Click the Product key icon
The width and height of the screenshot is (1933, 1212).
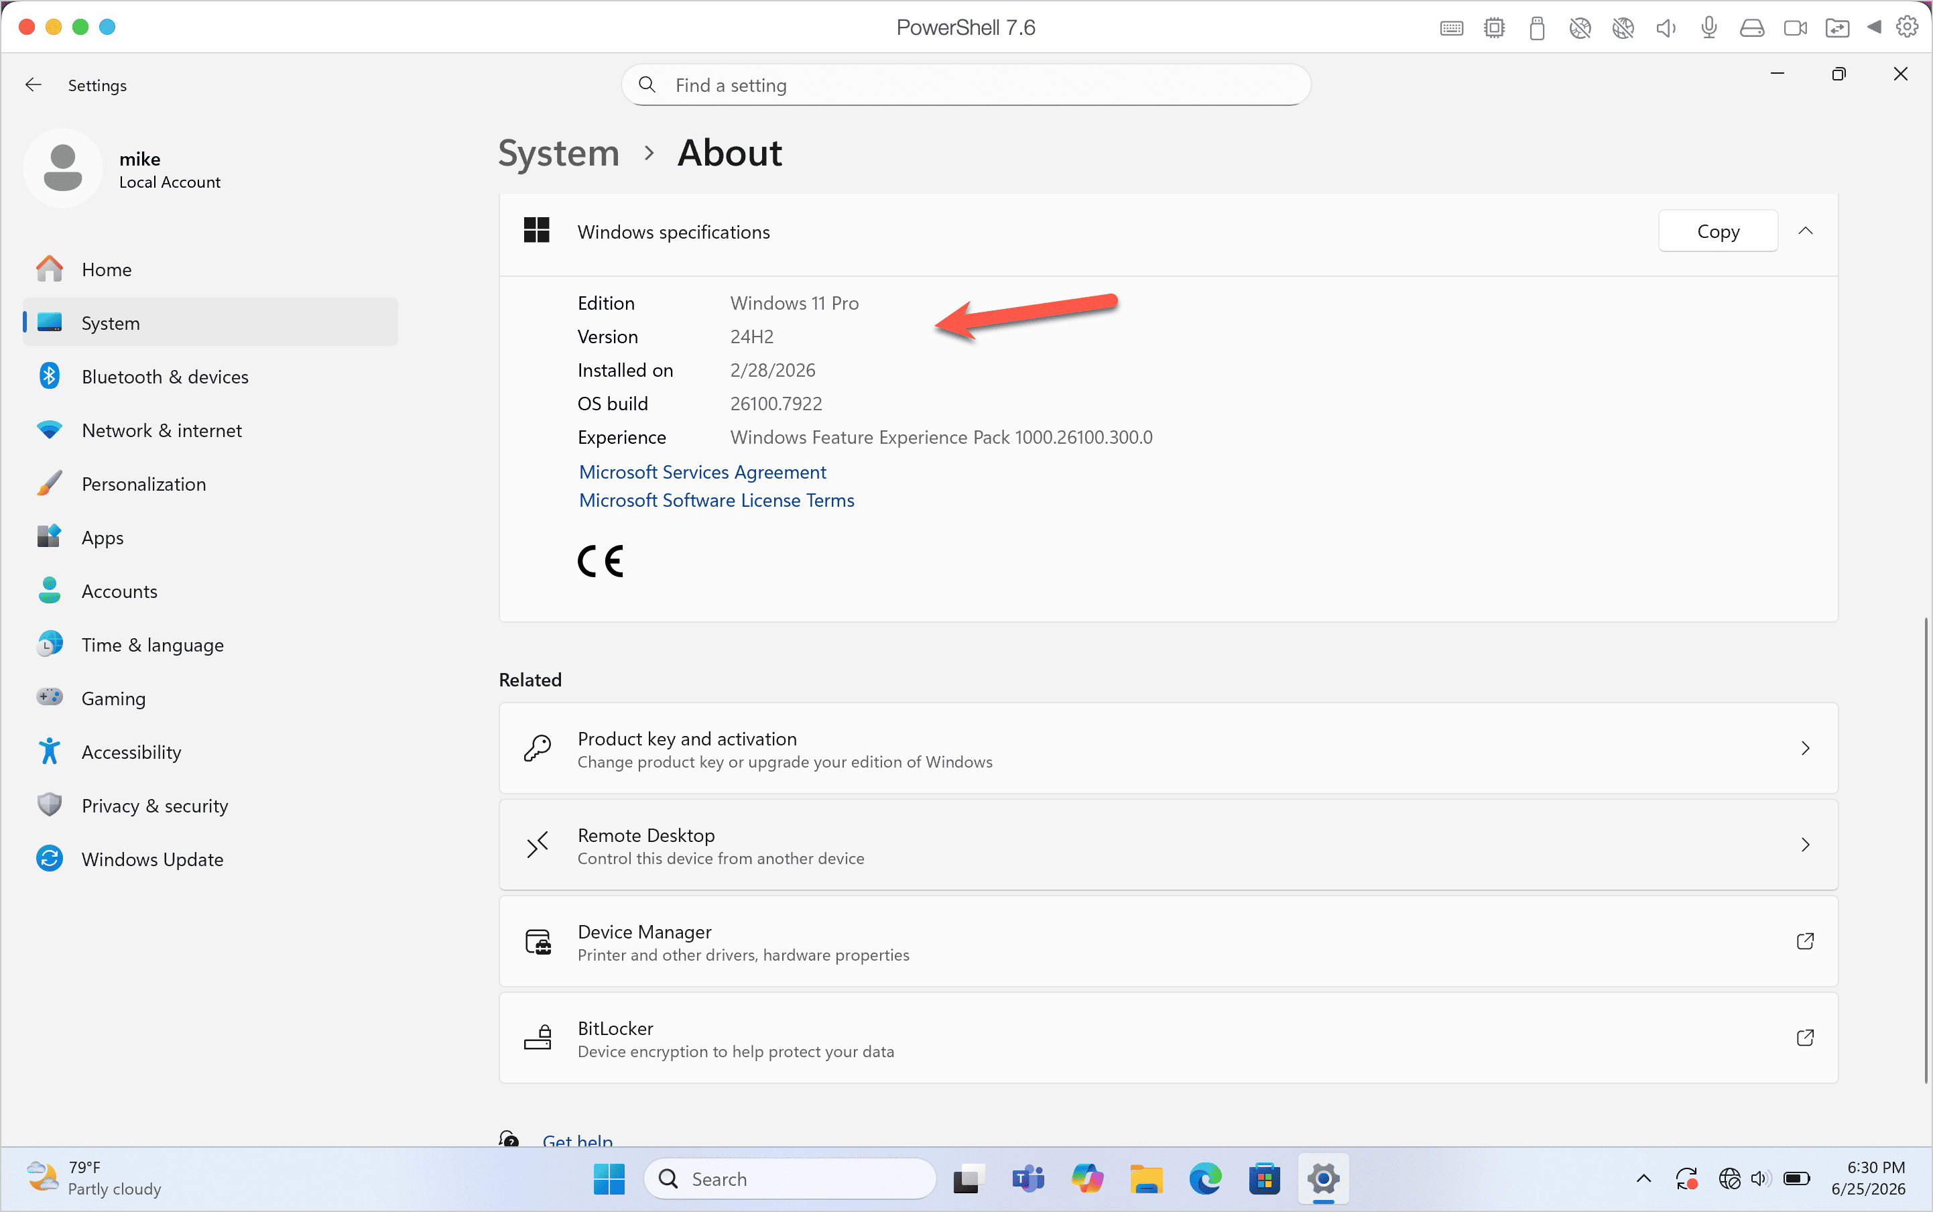[x=537, y=749]
